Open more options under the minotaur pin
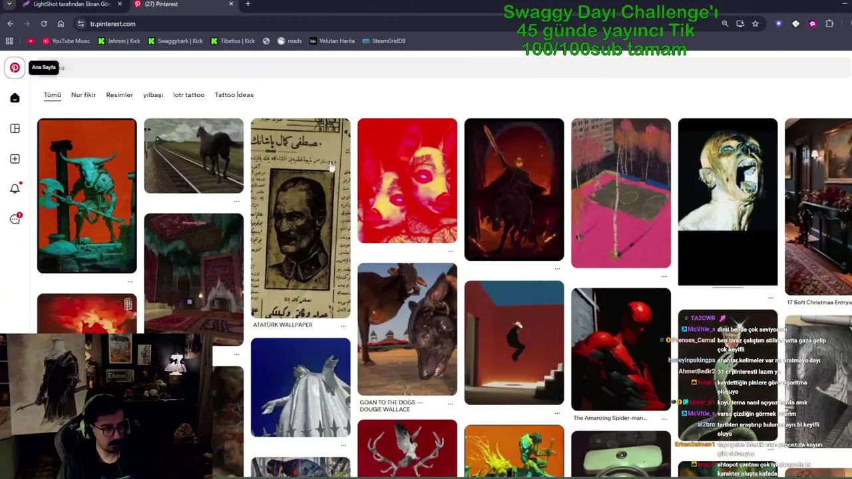This screenshot has height=479, width=852. tap(130, 281)
